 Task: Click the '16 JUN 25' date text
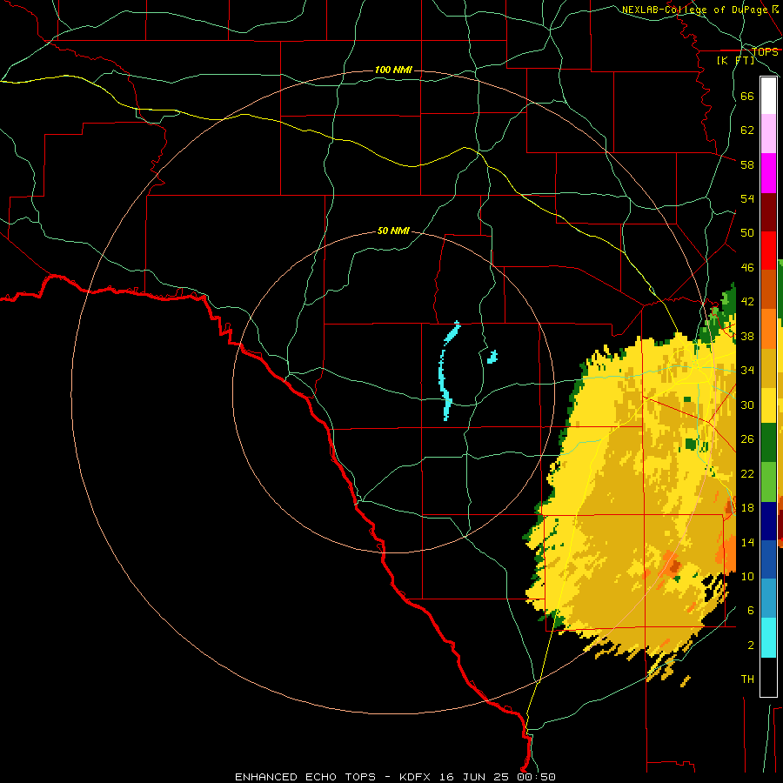[x=474, y=777]
